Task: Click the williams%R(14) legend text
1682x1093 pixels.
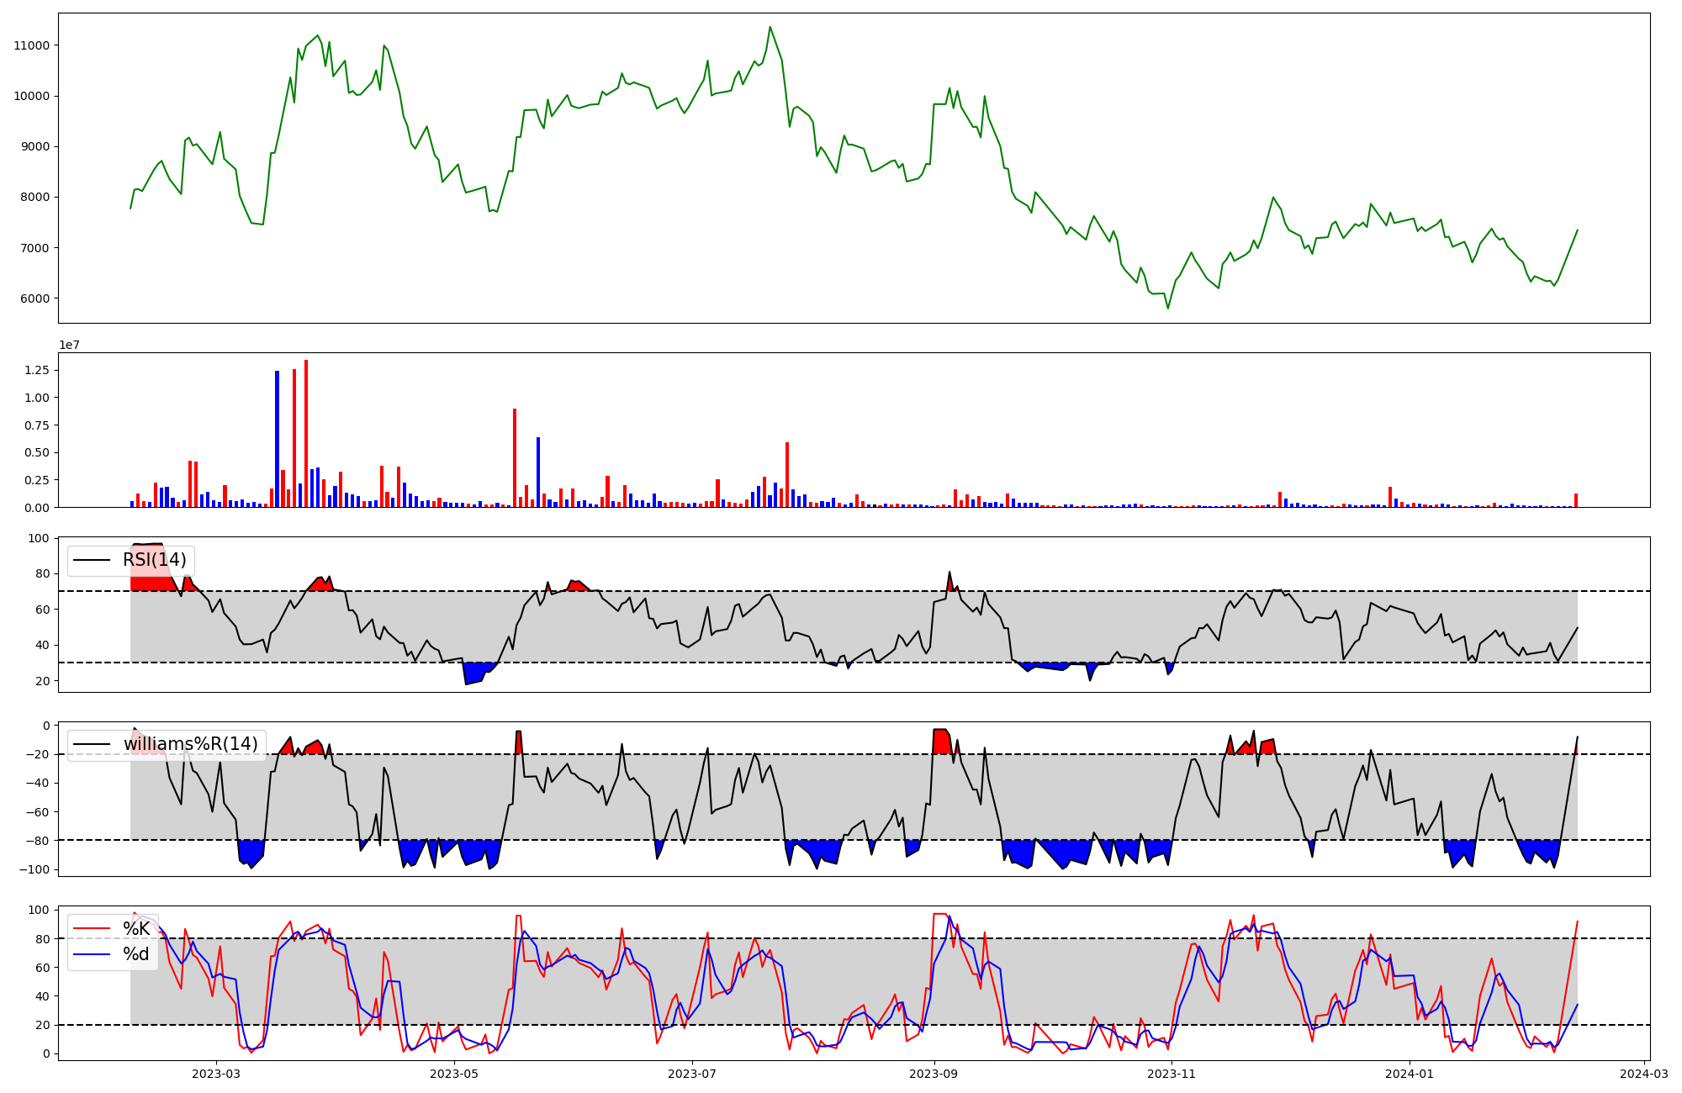Action: coord(190,744)
